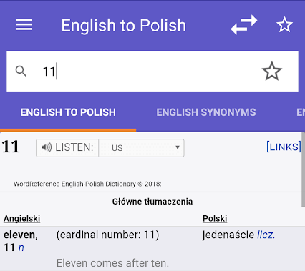This screenshot has width=305, height=271.
Task: Switch to English Synonyms tab
Action: coord(206,112)
